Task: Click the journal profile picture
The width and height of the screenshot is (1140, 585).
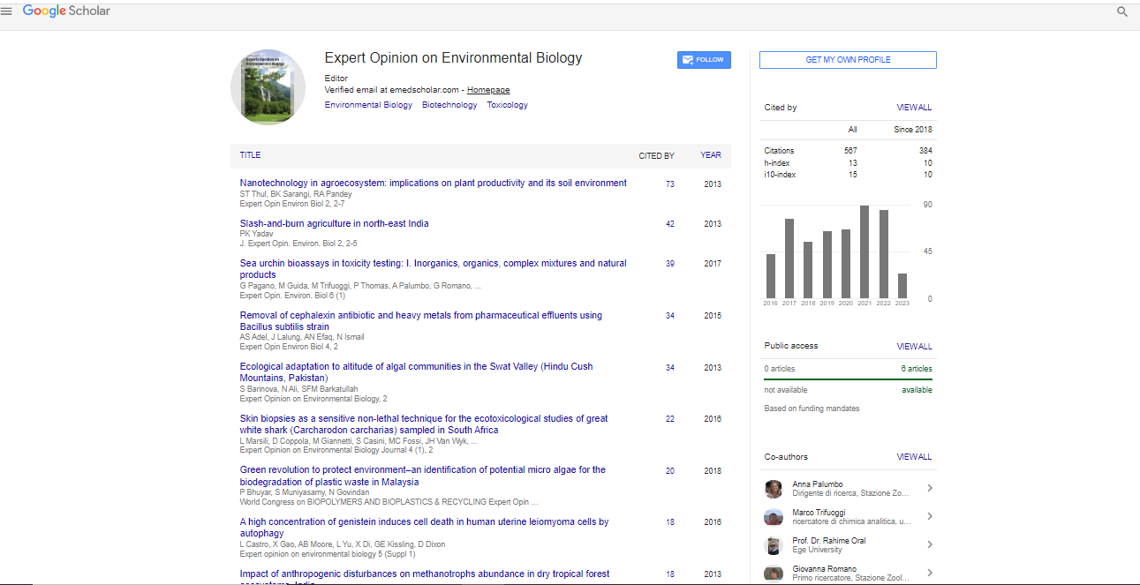Action: 268,87
